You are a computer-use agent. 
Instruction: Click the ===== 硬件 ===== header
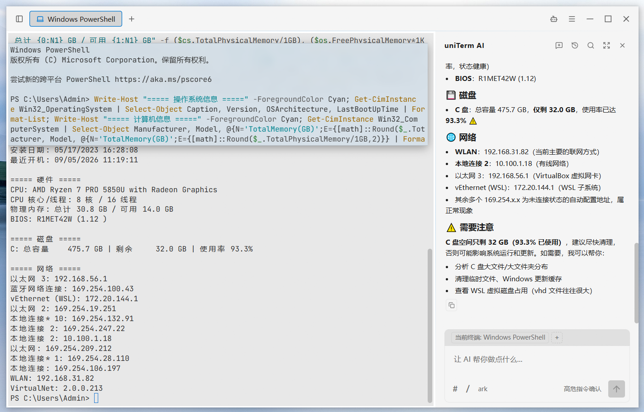click(x=45, y=180)
